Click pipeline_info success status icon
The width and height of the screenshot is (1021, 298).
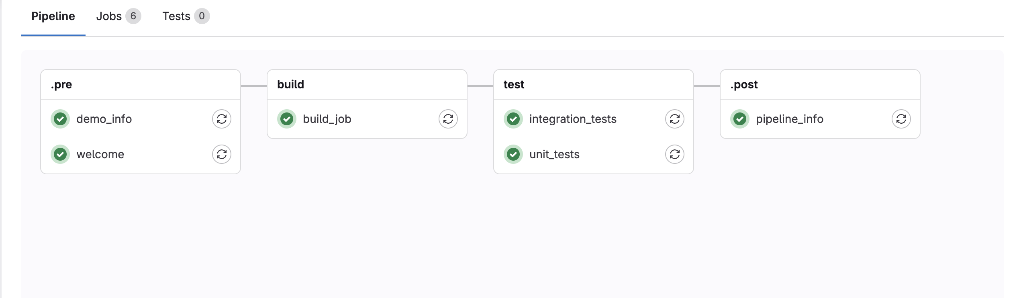click(740, 119)
